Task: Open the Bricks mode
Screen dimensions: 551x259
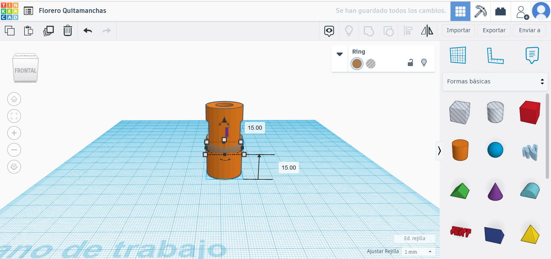Action: (x=501, y=11)
